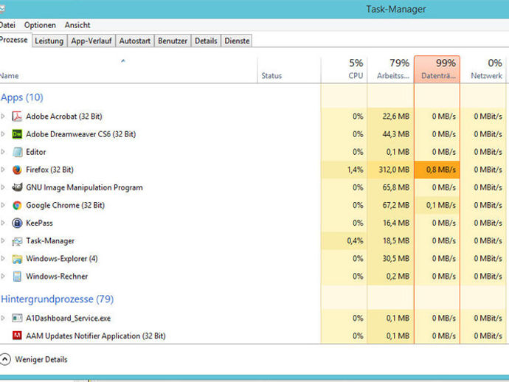Switch to the Details tab

click(206, 41)
